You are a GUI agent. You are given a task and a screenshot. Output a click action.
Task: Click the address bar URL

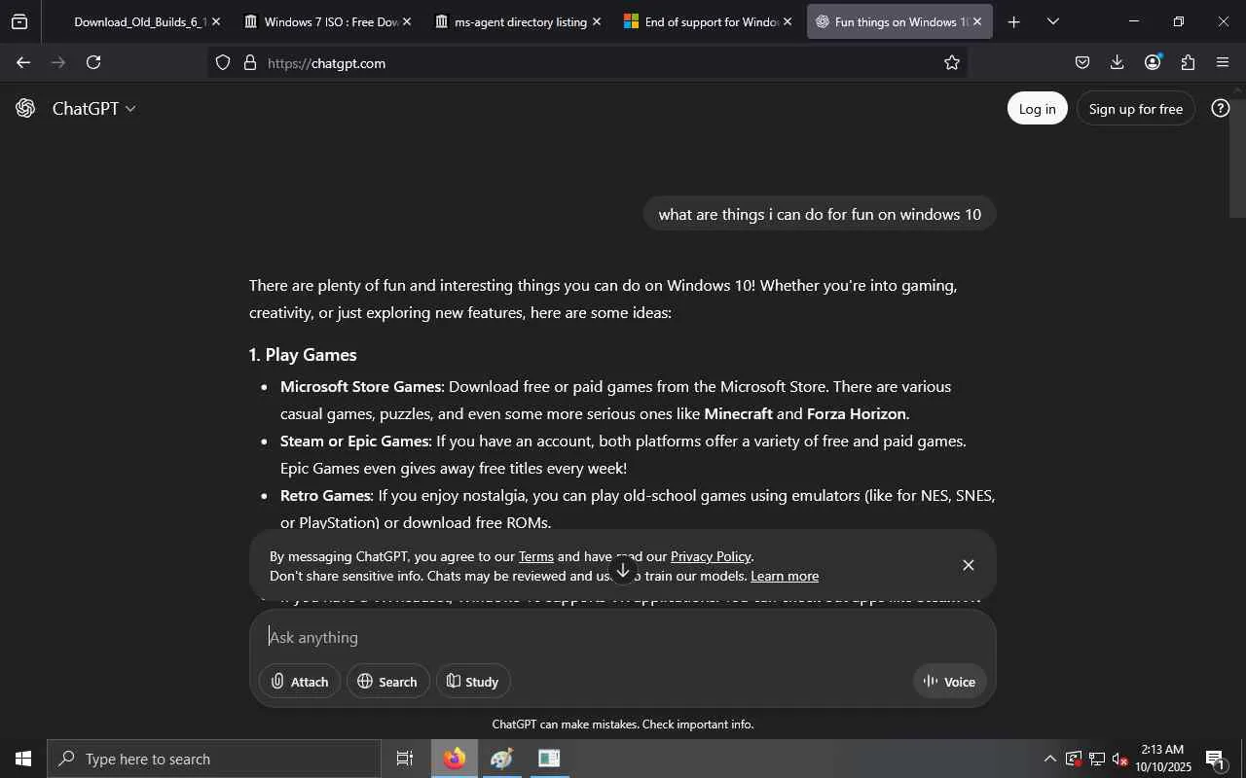[327, 63]
